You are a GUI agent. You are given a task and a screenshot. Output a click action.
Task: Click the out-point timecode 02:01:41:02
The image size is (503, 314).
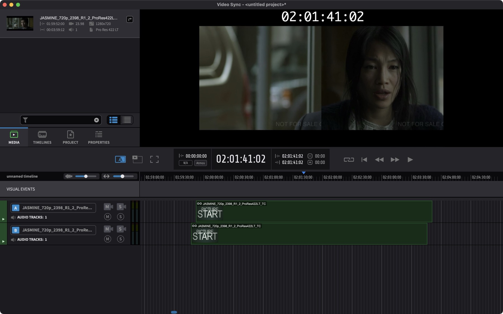(x=292, y=163)
